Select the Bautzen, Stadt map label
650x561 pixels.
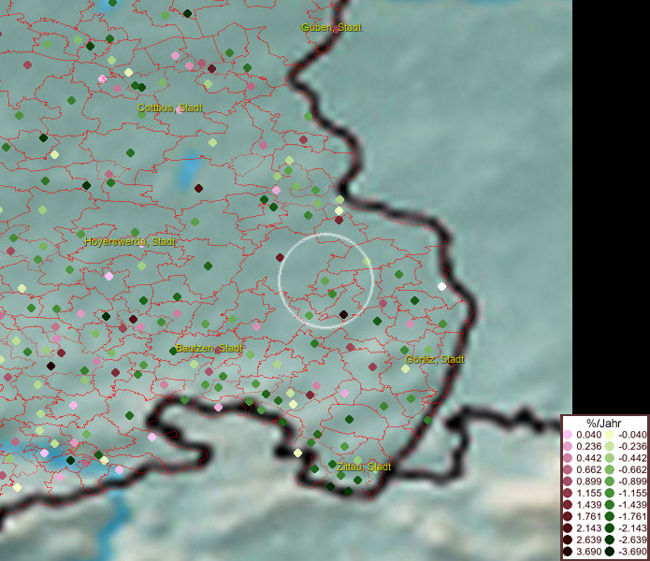tap(209, 349)
